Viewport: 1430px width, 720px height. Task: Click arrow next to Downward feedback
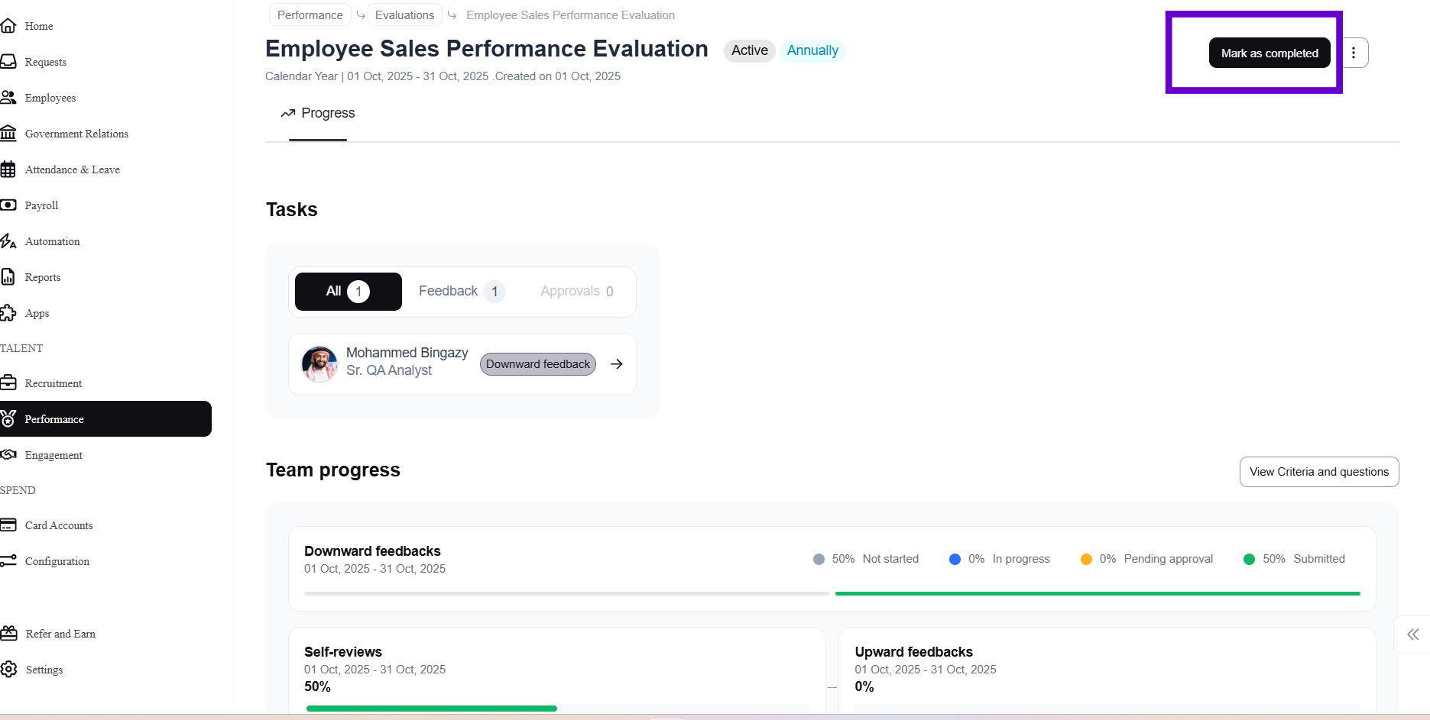click(x=617, y=364)
